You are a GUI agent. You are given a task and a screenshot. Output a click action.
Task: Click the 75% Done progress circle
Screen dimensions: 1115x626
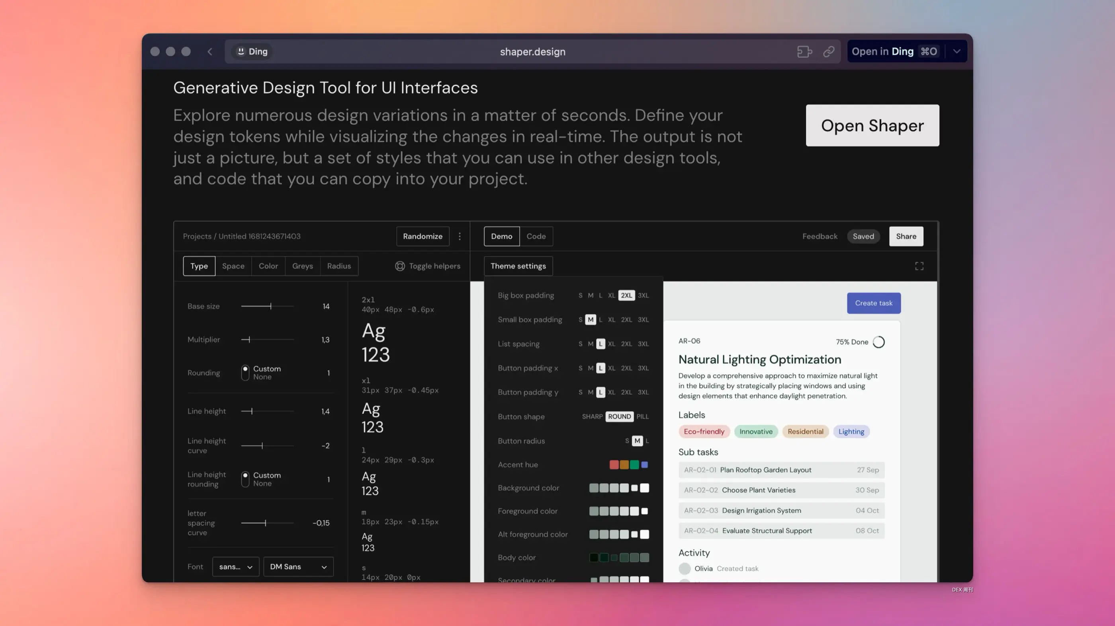point(879,342)
